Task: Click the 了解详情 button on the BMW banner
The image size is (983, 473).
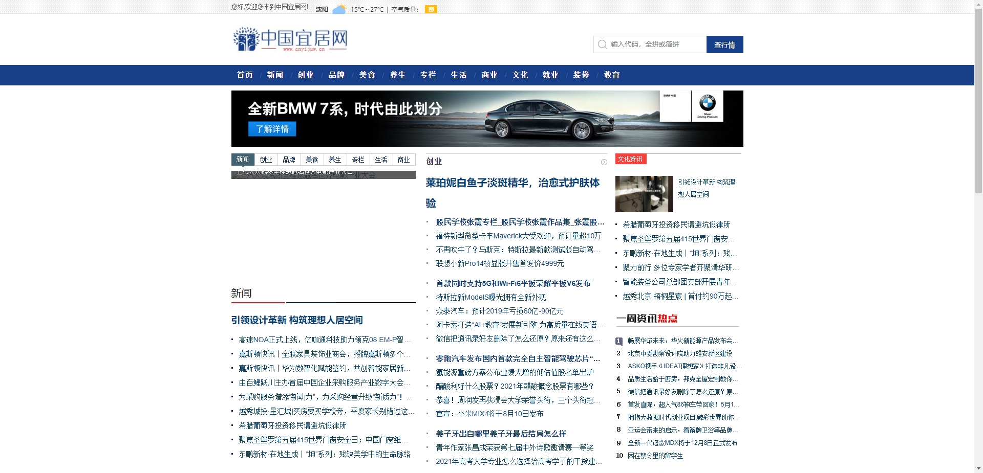Action: 272,129
